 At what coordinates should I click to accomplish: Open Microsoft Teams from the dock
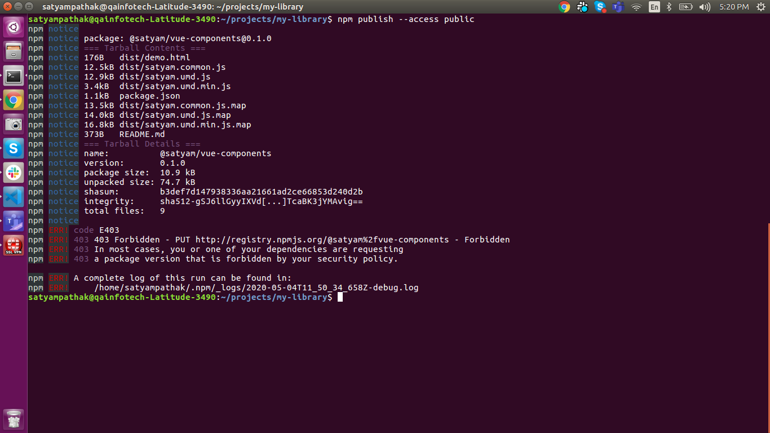(x=14, y=221)
